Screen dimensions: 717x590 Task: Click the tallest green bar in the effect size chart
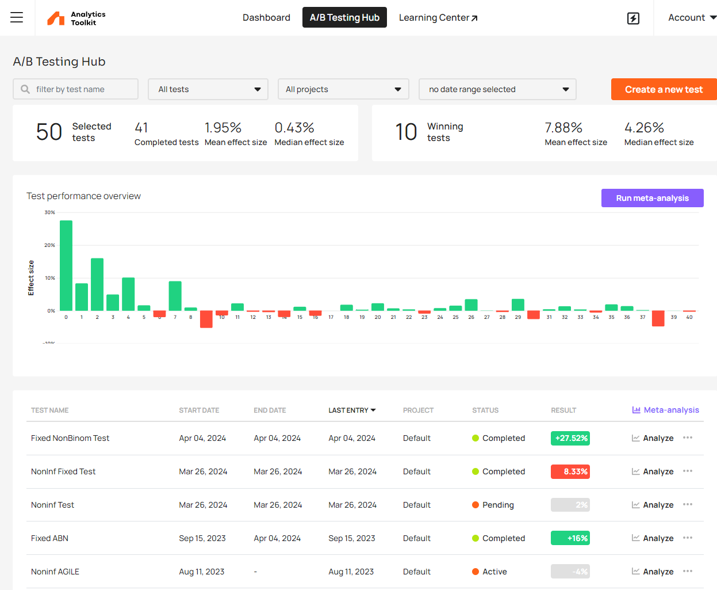[65, 265]
